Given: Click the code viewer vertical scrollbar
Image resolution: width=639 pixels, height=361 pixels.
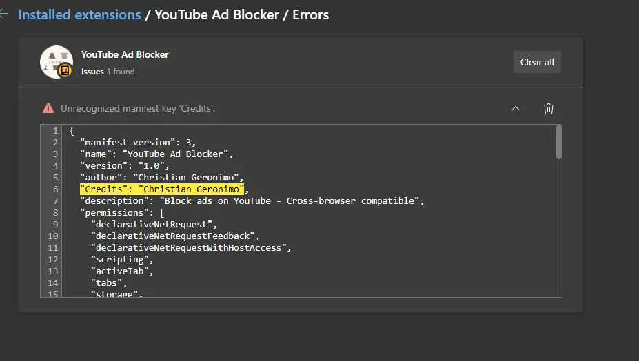Looking at the screenshot, I should click(x=559, y=141).
